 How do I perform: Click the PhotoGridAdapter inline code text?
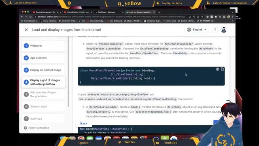coord(111,44)
